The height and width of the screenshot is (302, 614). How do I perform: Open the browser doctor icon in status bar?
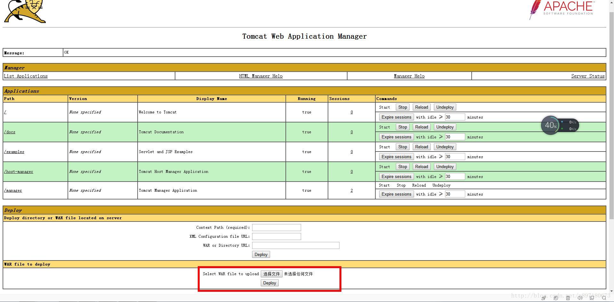556,298
